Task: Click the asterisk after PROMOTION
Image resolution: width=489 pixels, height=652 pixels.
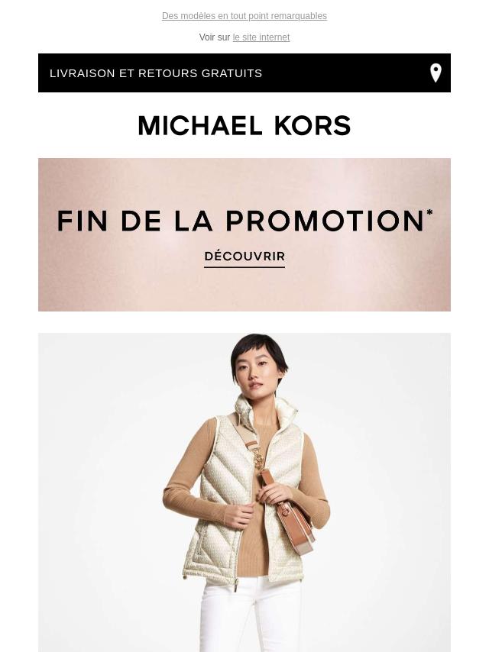Action: [429, 213]
